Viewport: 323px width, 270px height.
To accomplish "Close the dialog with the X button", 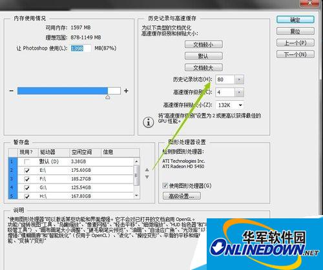I will (309, 3).
